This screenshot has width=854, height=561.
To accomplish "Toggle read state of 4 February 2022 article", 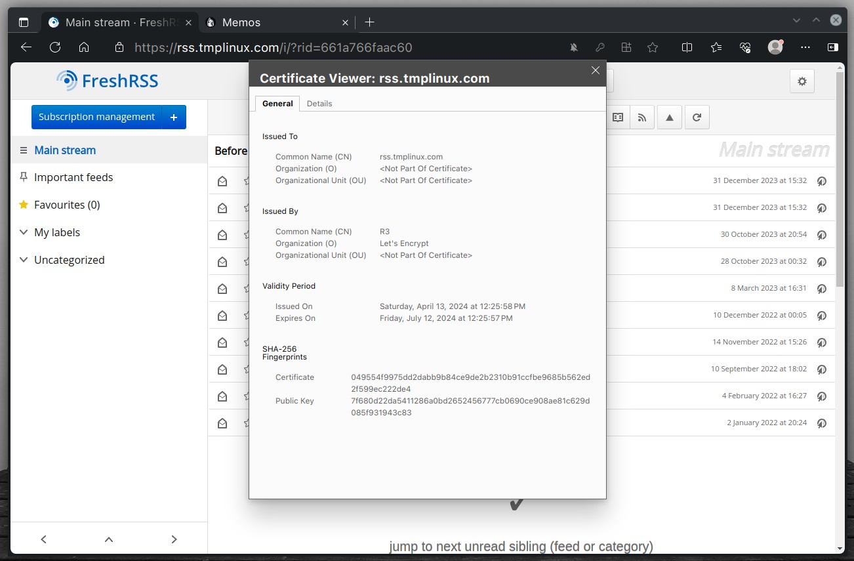I will tap(222, 396).
